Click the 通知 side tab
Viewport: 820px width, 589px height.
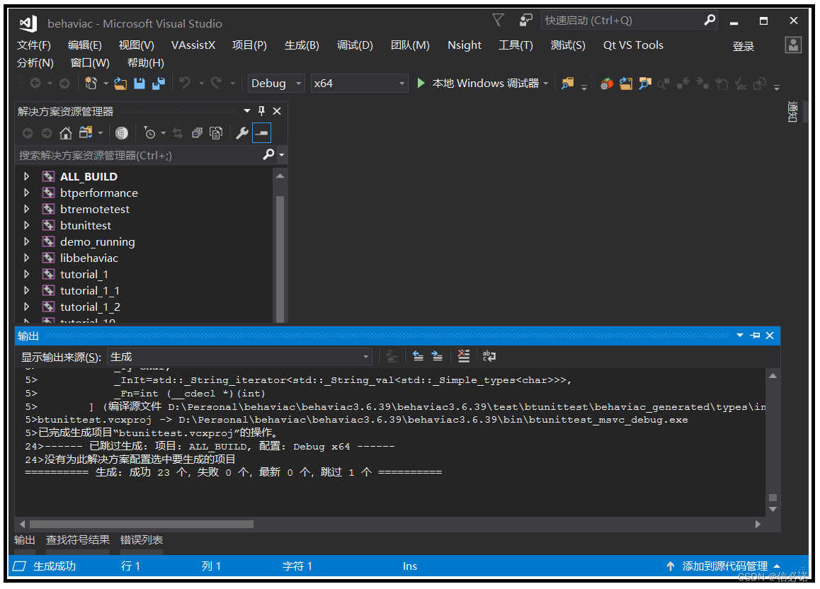(793, 112)
